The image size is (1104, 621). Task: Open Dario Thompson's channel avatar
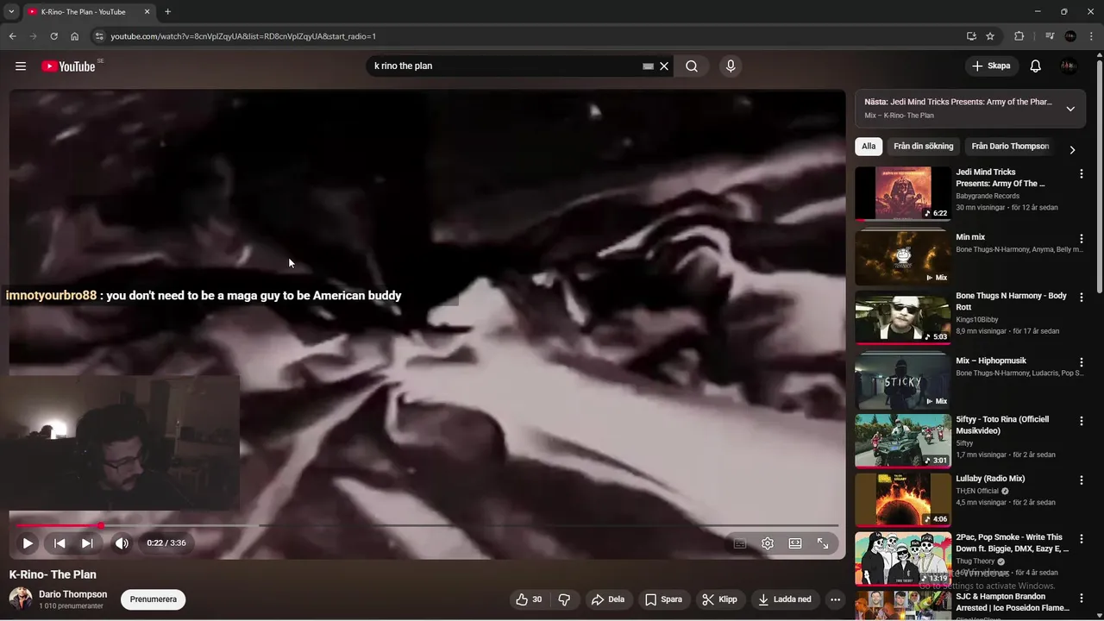[x=21, y=599]
